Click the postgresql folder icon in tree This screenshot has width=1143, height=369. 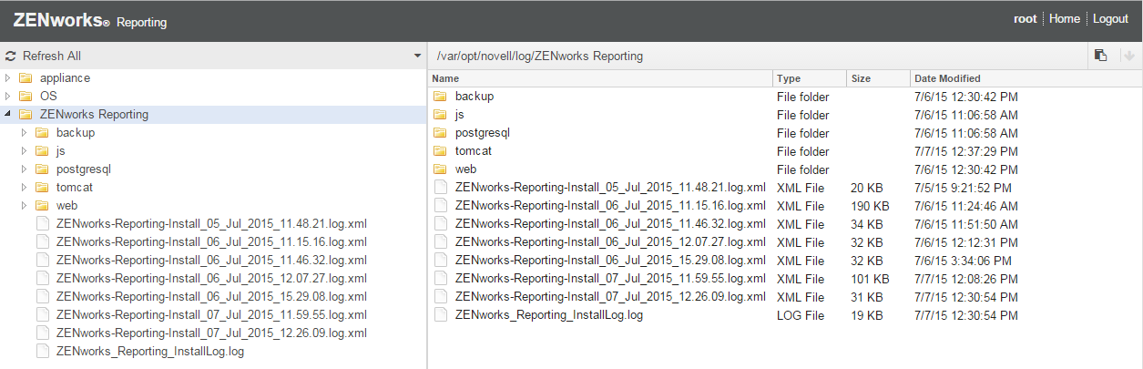click(x=42, y=169)
